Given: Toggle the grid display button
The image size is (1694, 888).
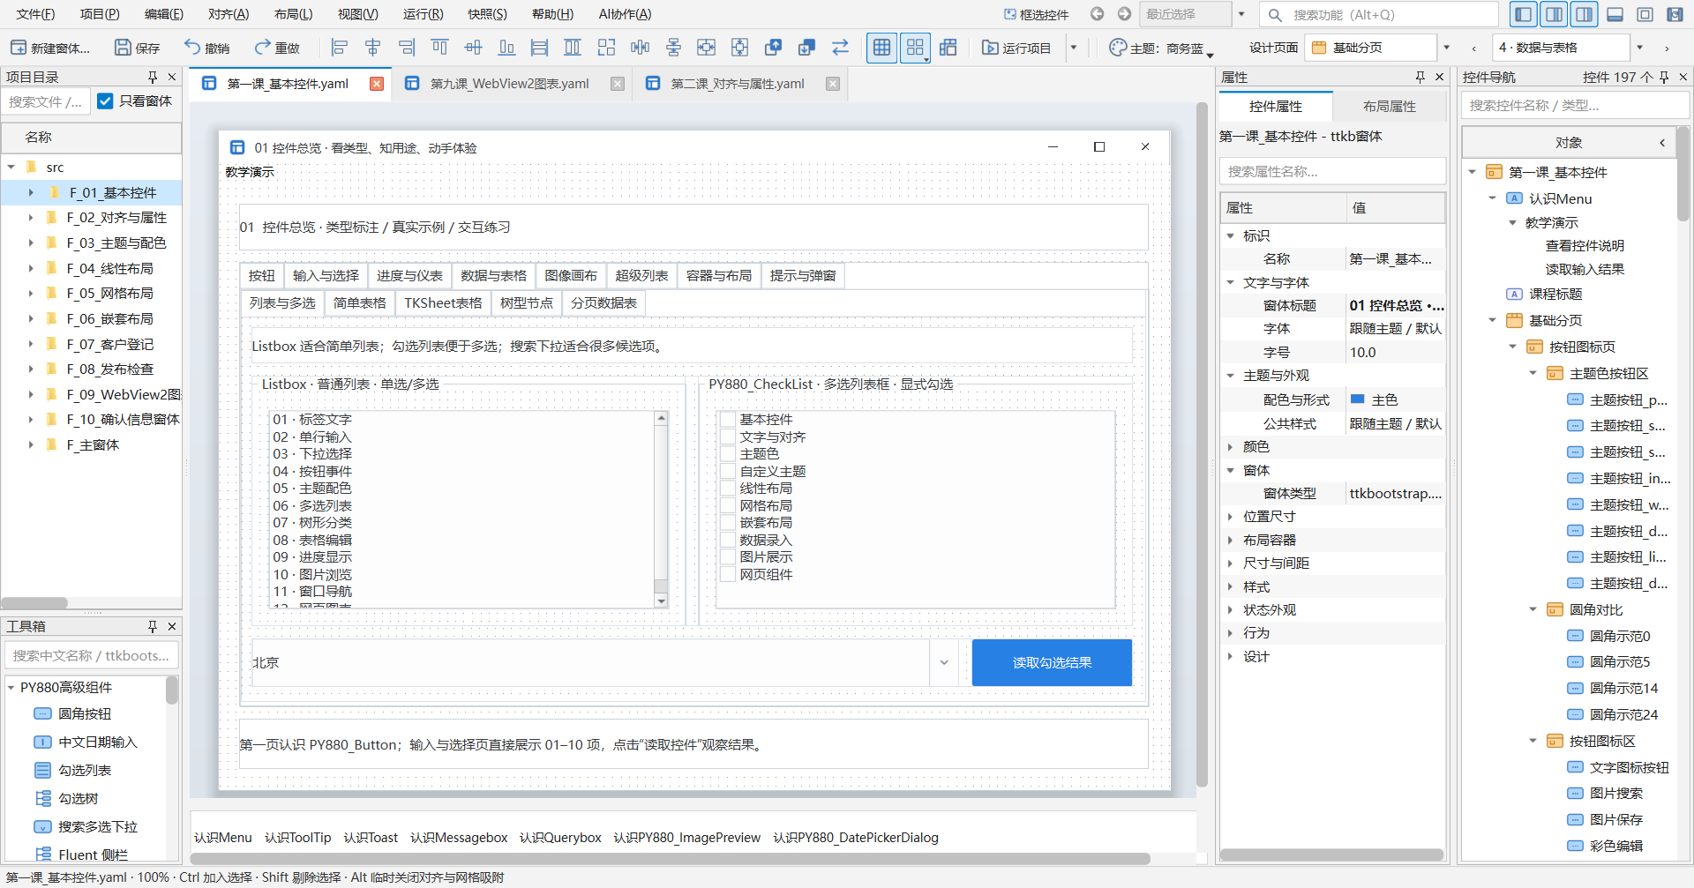Looking at the screenshot, I should click(x=881, y=48).
